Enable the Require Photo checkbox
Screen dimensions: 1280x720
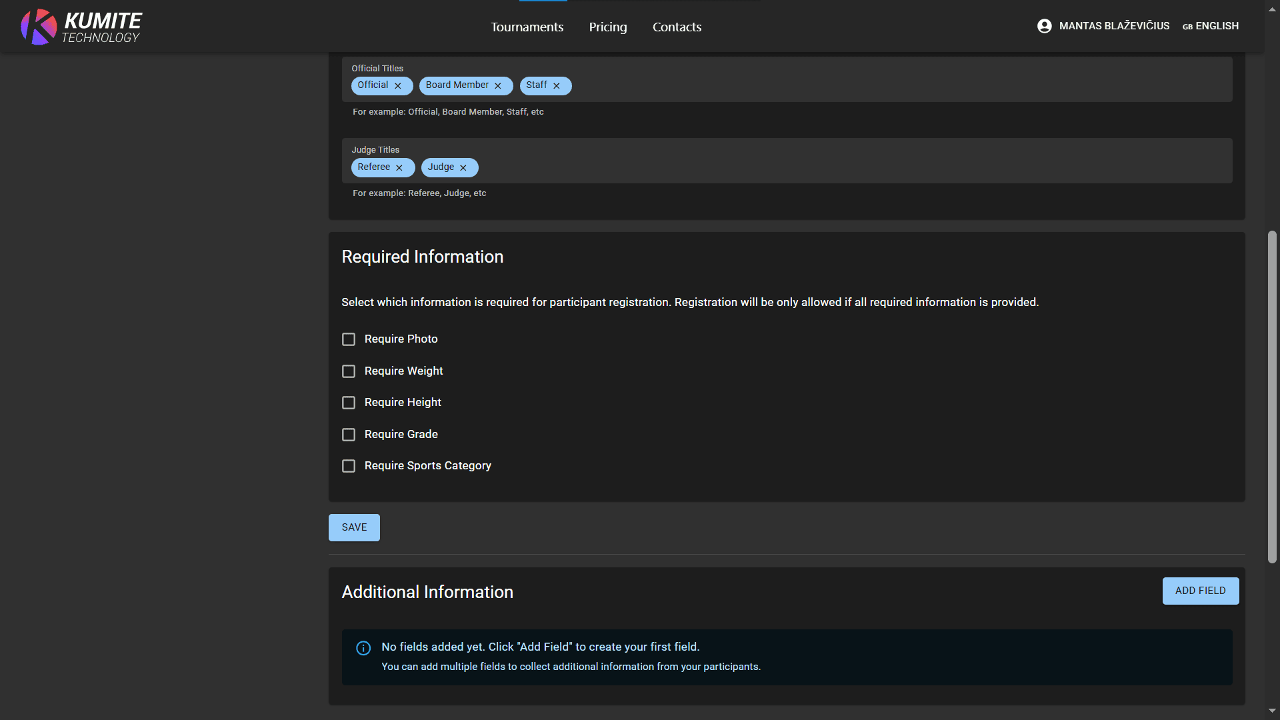click(x=349, y=339)
